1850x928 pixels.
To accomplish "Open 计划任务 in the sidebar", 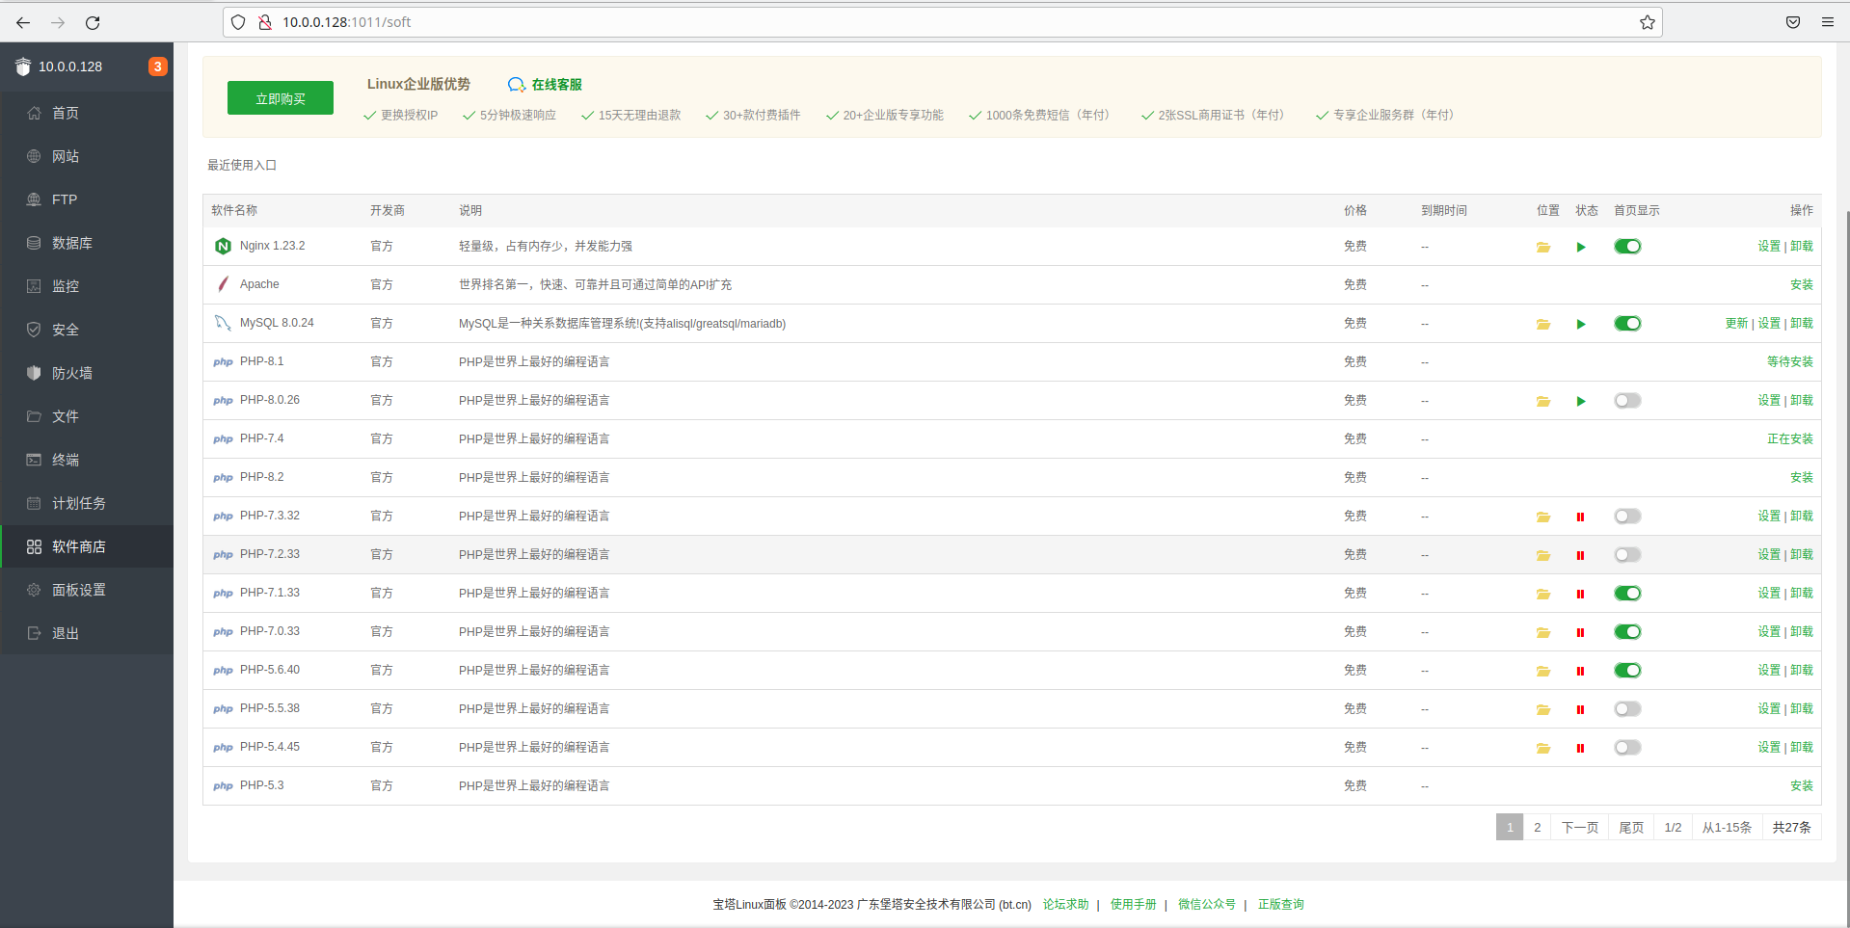I will [87, 503].
